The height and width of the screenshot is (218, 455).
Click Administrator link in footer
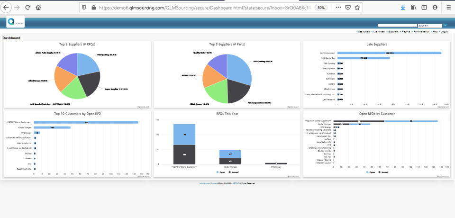(205, 183)
